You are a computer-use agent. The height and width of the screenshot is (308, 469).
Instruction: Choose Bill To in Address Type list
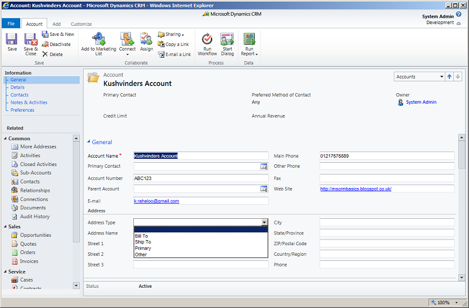[201, 236]
